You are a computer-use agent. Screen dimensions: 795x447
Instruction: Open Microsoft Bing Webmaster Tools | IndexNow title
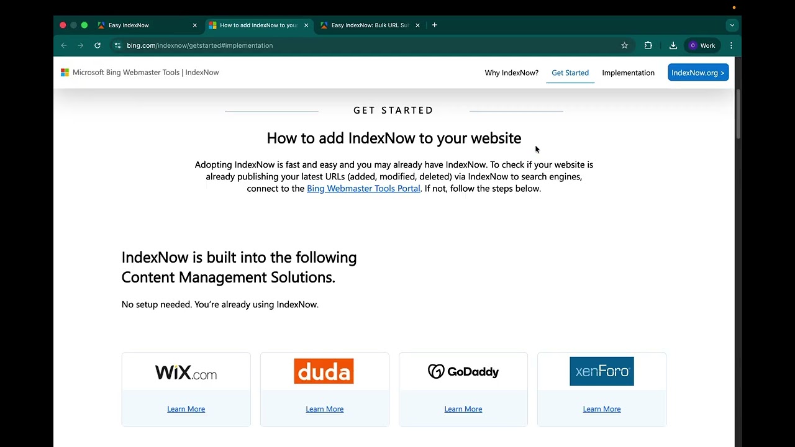click(x=145, y=73)
